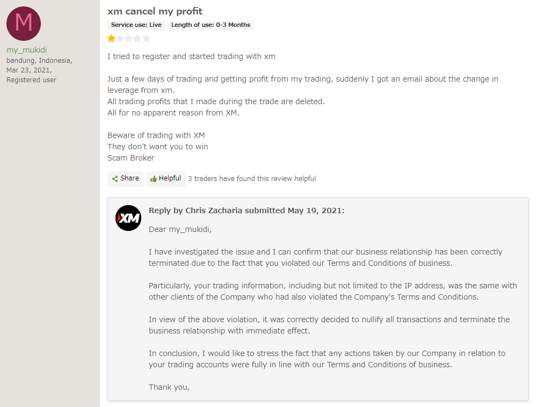Click the "Dear my_mukidi," greeting in reply

180,229
